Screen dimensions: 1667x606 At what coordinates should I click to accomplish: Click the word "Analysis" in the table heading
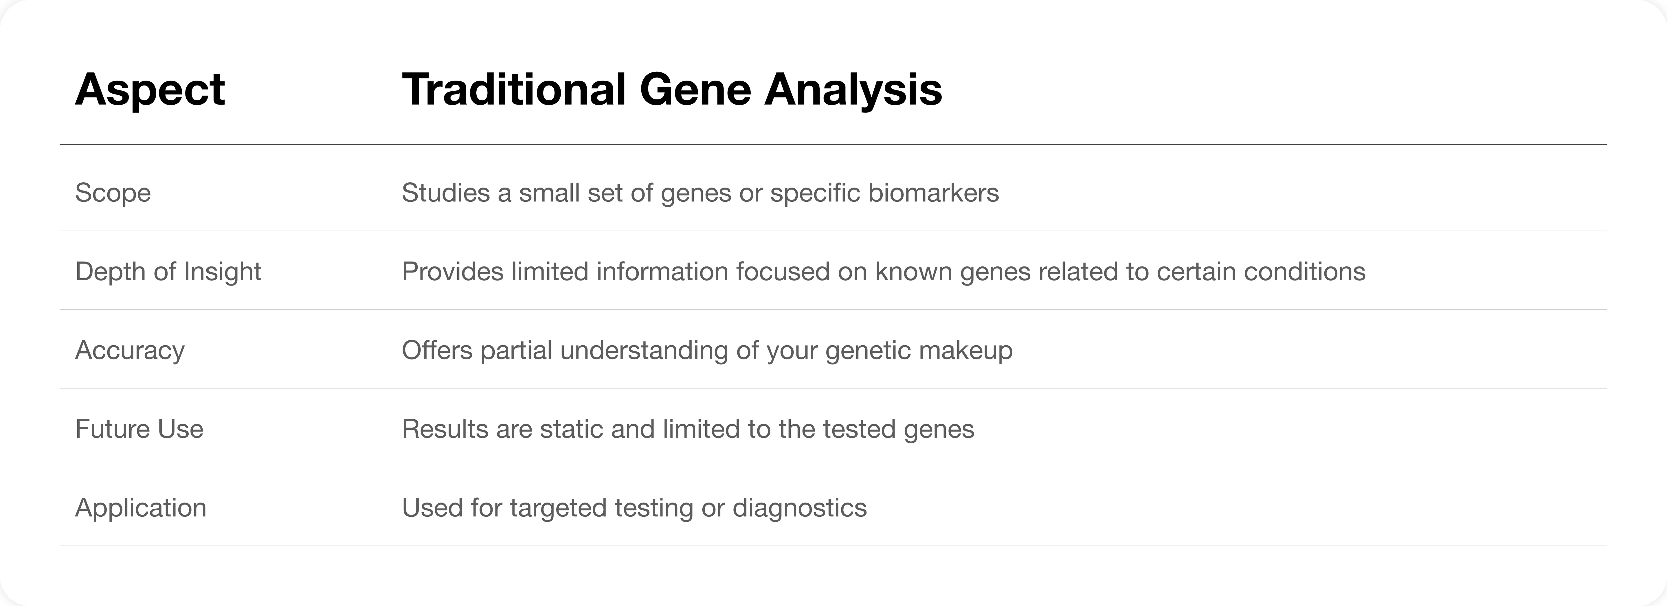pos(853,89)
